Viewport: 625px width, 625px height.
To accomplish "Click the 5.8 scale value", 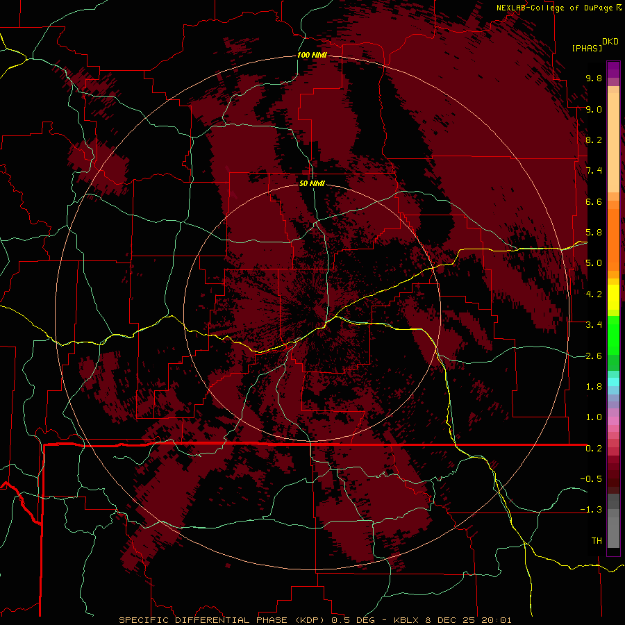I will (x=594, y=233).
